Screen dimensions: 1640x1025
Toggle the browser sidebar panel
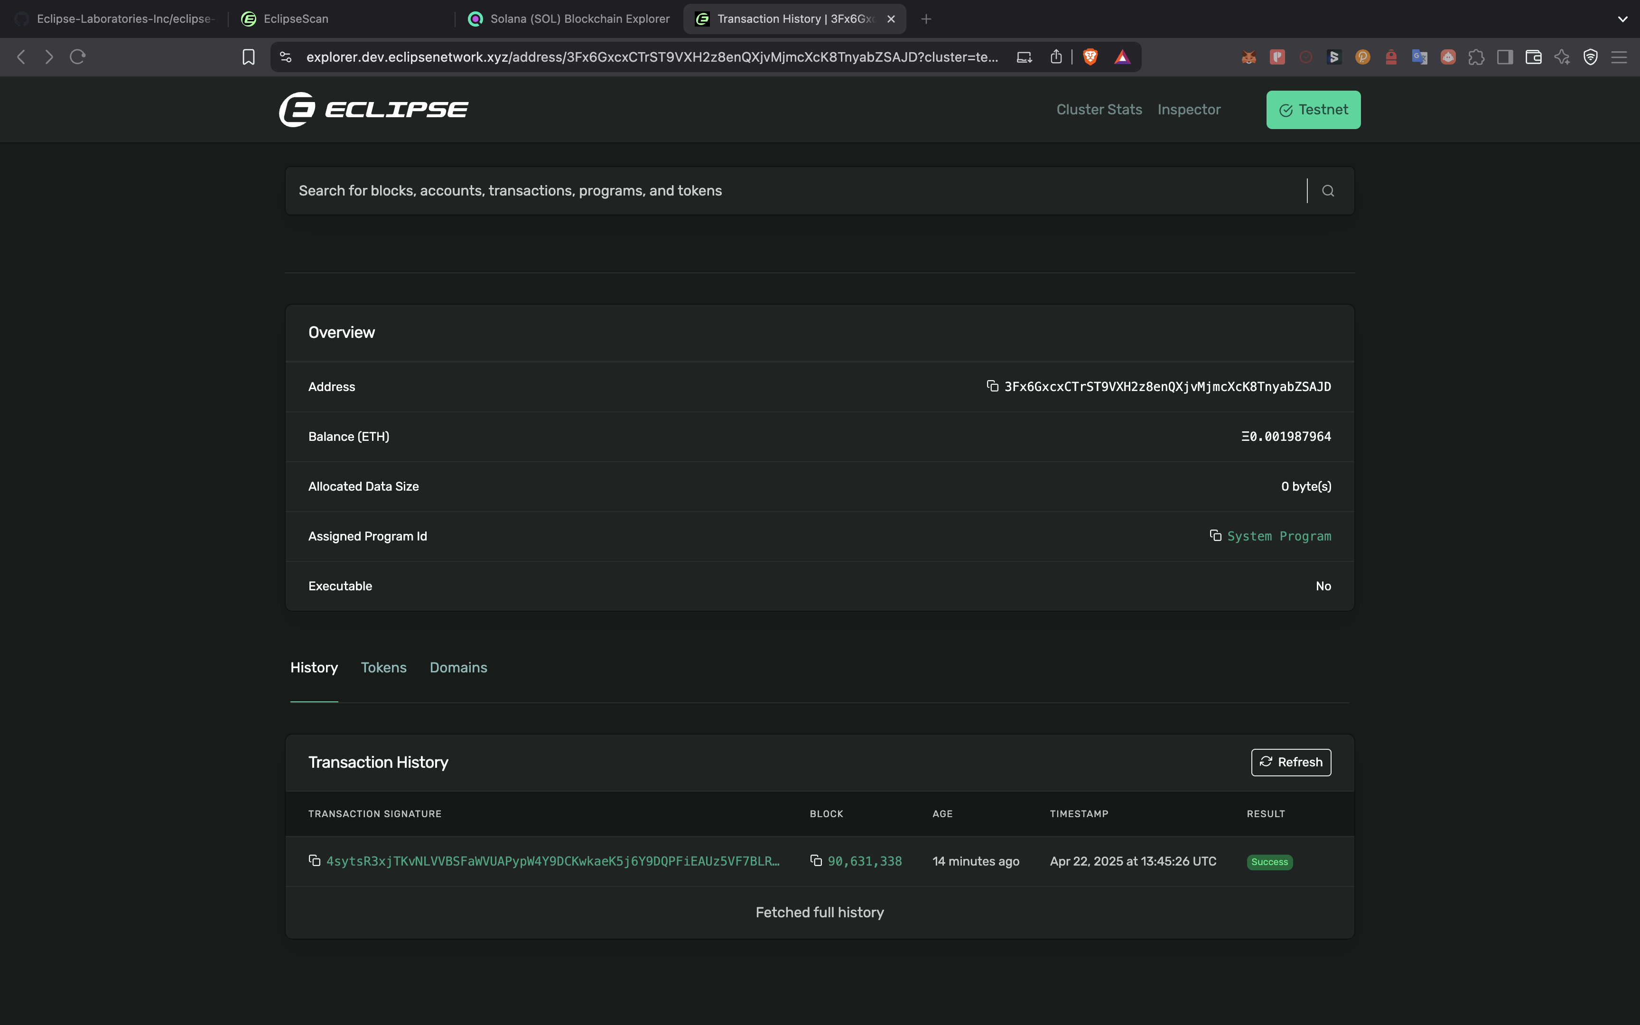tap(1505, 57)
